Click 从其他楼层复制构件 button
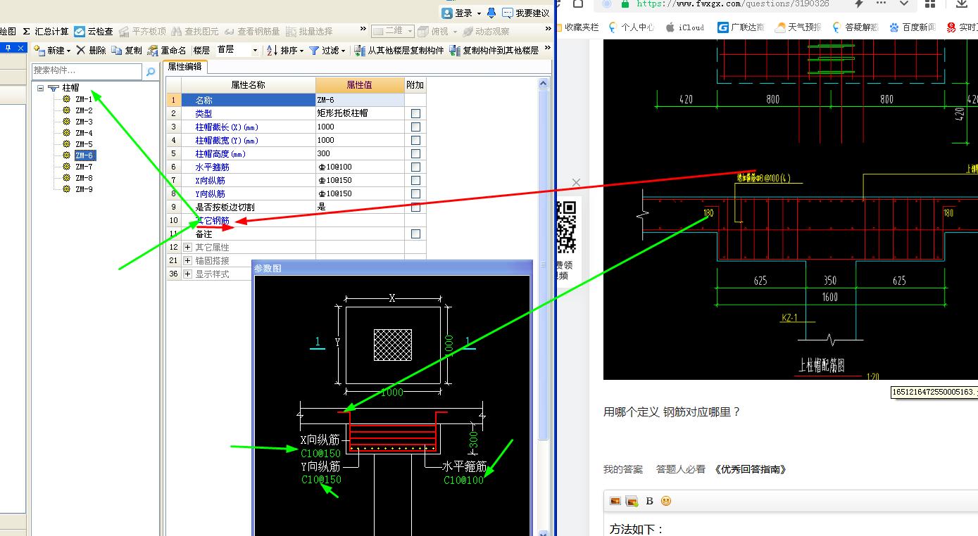 pyautogui.click(x=399, y=51)
